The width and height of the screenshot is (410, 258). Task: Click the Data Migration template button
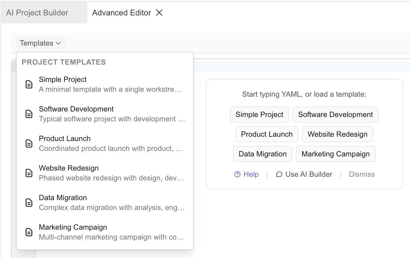(x=262, y=154)
